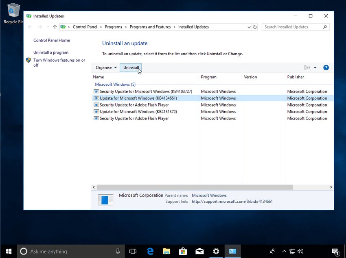Click the Installed Updates title bar icon

coord(28,16)
